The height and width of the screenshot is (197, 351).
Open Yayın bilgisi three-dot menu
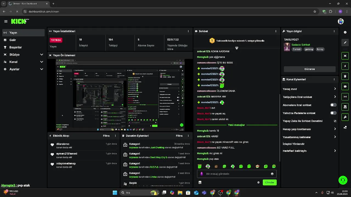pyautogui.click(x=334, y=31)
